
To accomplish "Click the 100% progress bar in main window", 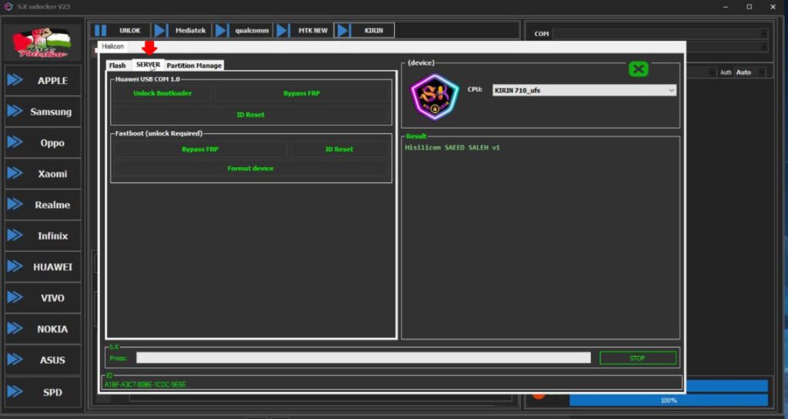I will point(669,401).
